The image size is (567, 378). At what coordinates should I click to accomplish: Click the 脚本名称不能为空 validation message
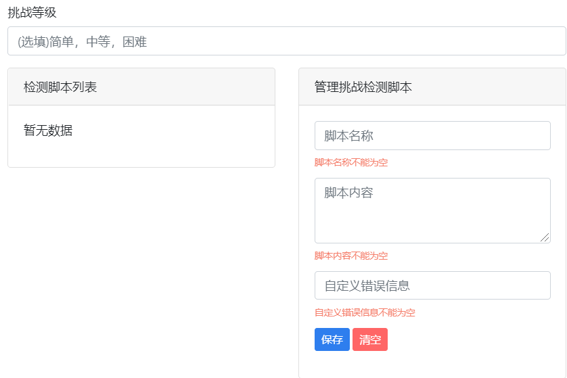click(351, 163)
